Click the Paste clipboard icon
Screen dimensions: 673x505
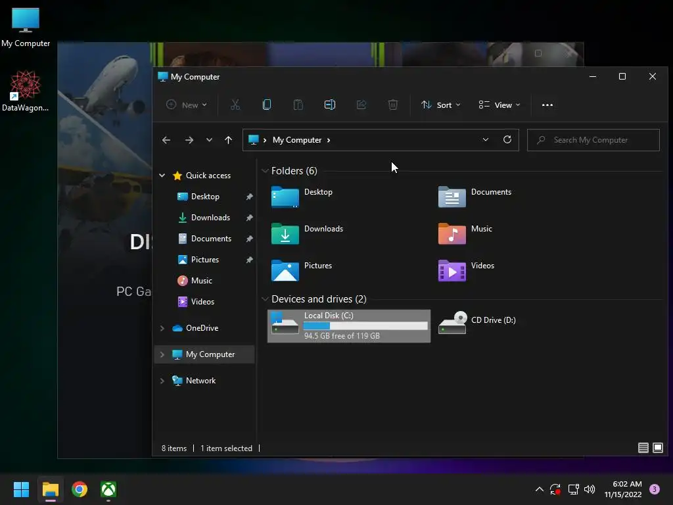[298, 105]
